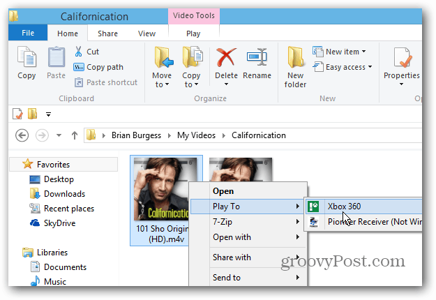Image resolution: width=436 pixels, height=300 pixels.
Task: Open the File tab
Action: pyautogui.click(x=28, y=33)
